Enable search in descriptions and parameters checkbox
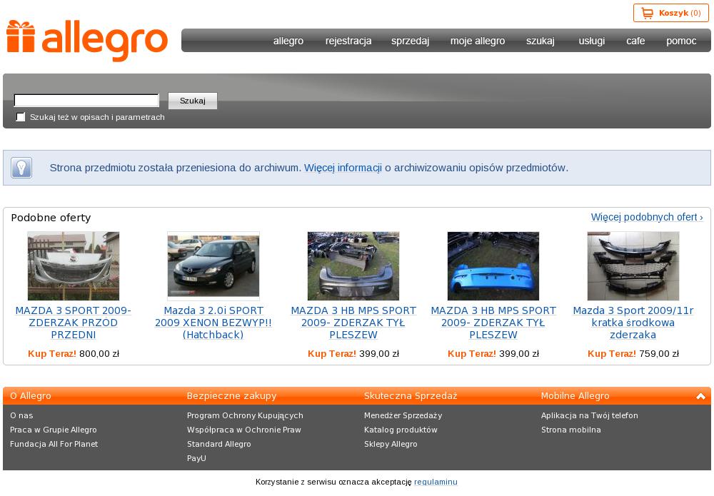Screen dimensions: 714x496 point(21,117)
